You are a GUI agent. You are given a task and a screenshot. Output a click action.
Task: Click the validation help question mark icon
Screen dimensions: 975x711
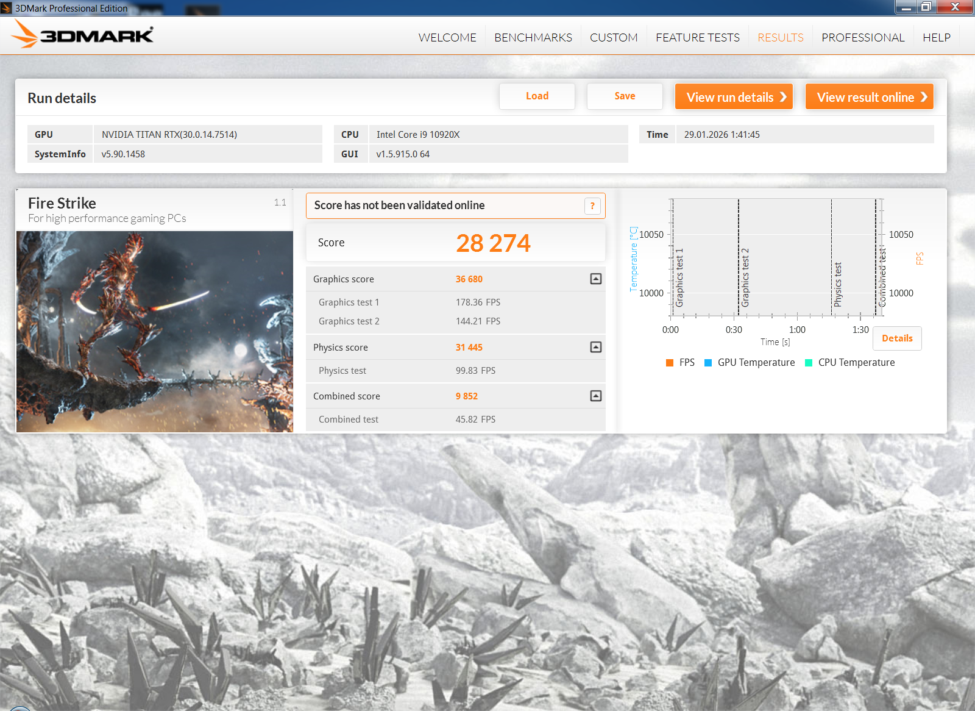click(592, 206)
